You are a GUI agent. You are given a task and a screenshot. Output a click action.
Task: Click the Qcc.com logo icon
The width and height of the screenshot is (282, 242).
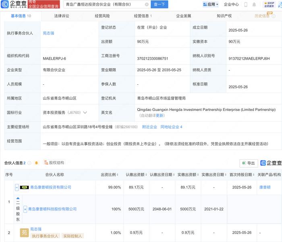(x=5, y=4)
